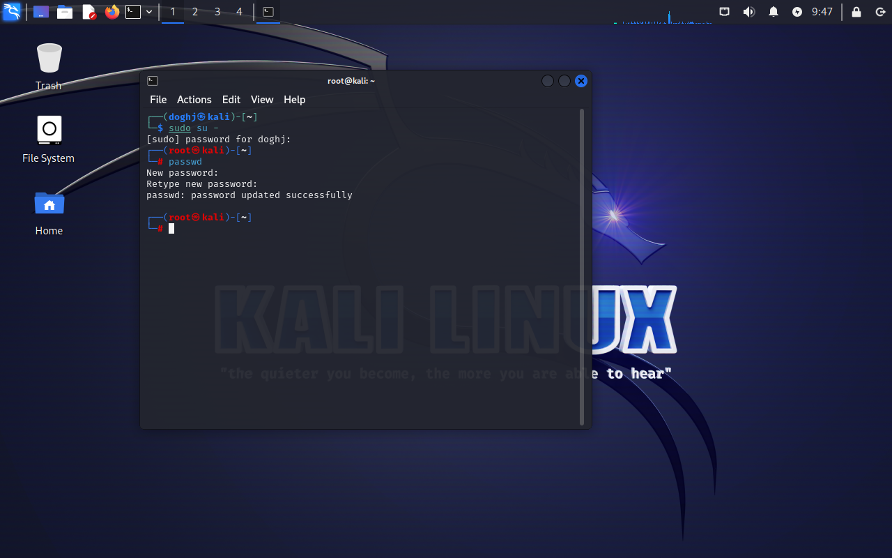Open the terminal Actions menu

[x=194, y=100]
